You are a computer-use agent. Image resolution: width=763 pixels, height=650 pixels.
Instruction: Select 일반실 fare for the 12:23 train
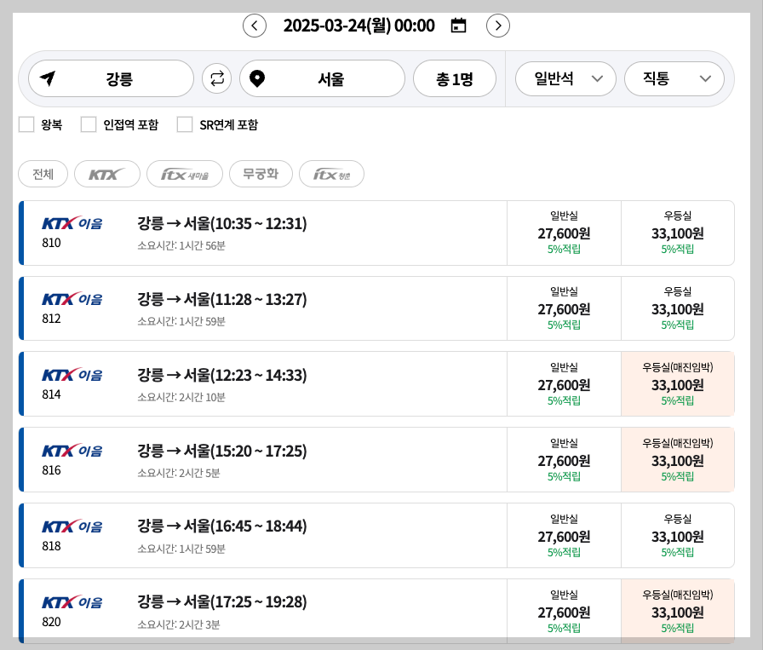click(x=564, y=384)
